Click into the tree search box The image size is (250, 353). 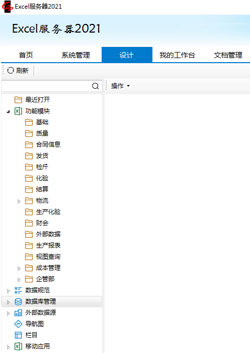point(46,86)
